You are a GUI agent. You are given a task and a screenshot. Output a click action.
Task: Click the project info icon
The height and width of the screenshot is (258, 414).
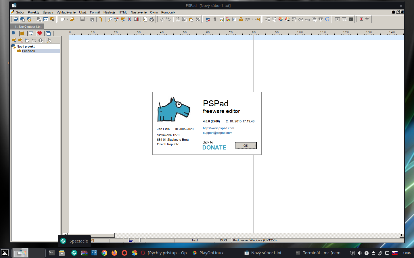[41, 40]
